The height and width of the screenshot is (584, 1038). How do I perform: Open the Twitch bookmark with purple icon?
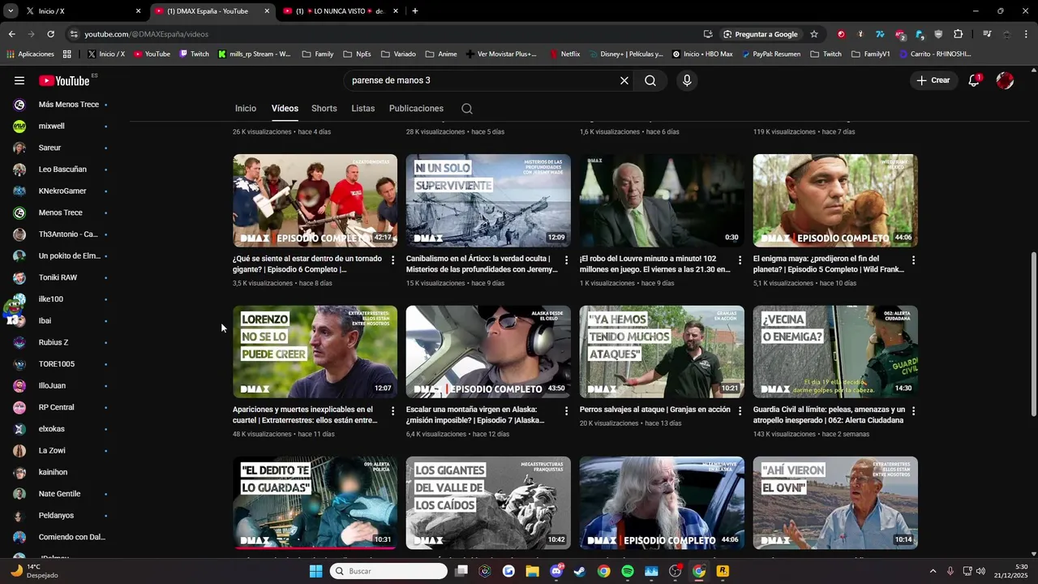click(194, 54)
